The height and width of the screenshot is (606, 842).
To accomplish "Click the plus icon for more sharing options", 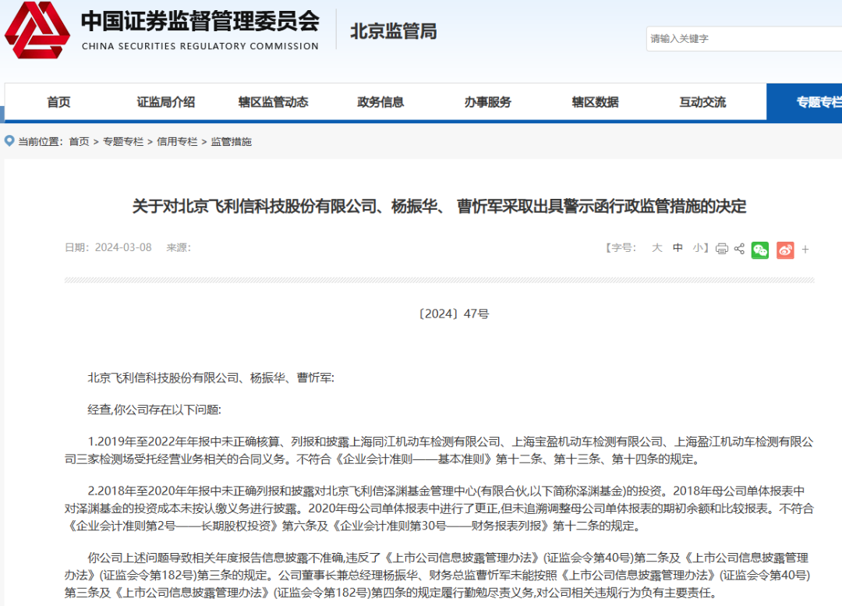I will [805, 250].
